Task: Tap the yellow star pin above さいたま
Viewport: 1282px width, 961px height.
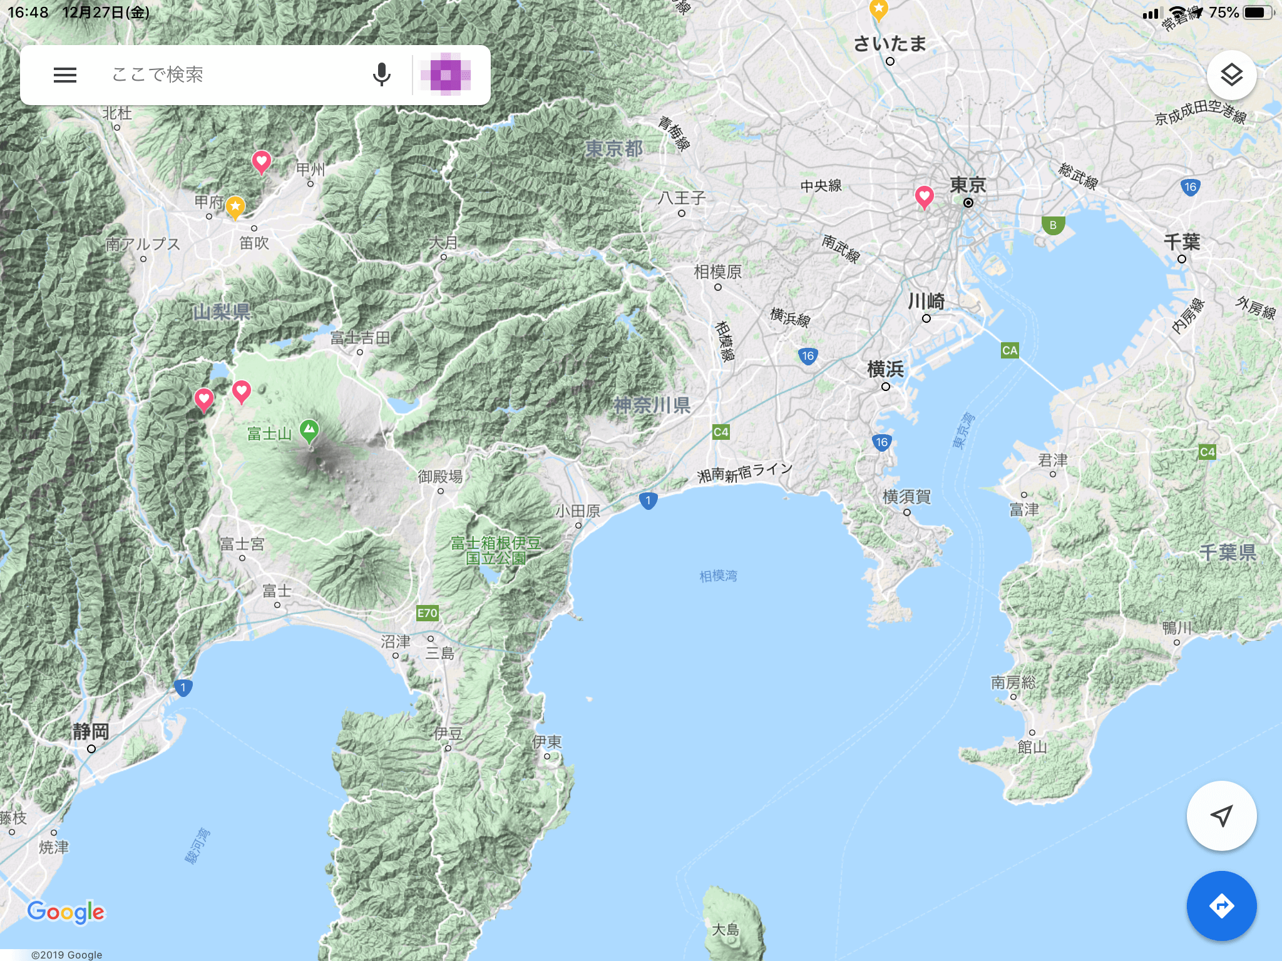Action: pyautogui.click(x=879, y=9)
